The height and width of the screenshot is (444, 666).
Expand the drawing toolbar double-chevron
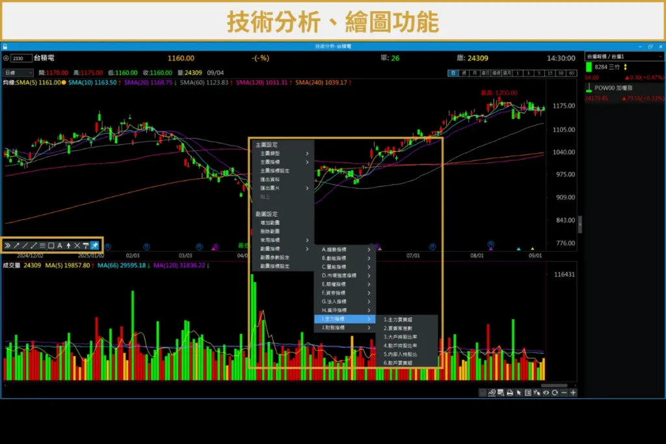coord(7,246)
